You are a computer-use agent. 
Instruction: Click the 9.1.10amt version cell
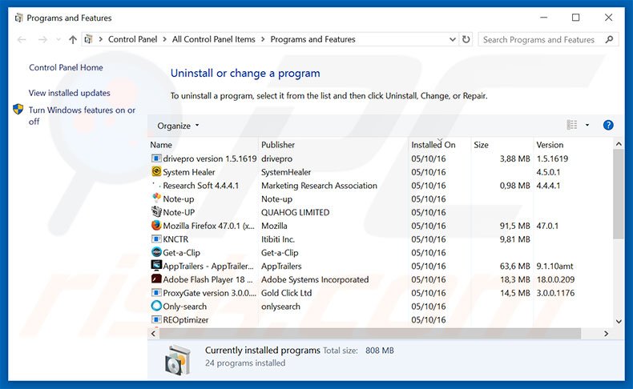point(554,266)
